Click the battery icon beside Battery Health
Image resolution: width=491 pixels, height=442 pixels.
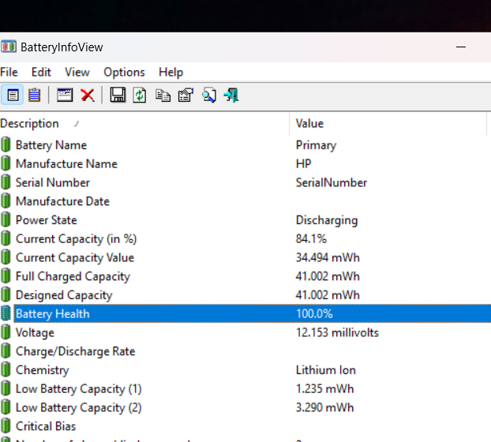point(6,313)
